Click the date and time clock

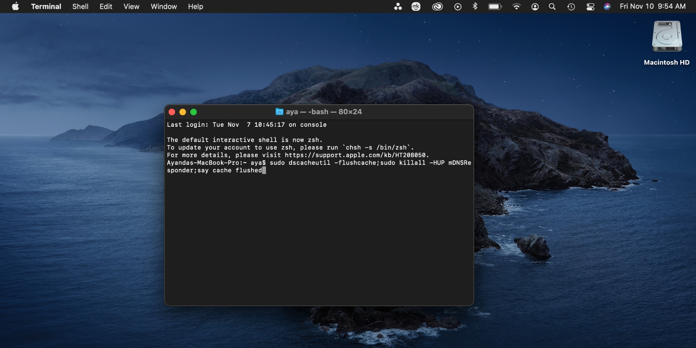[x=652, y=6]
